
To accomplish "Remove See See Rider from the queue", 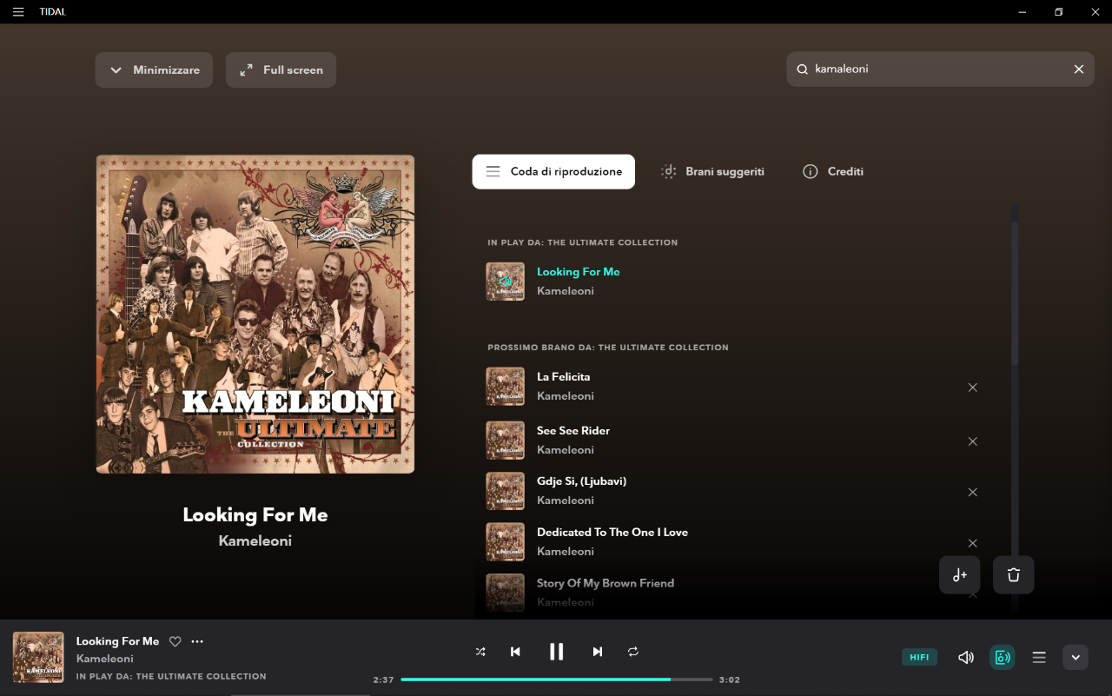I will click(x=973, y=441).
